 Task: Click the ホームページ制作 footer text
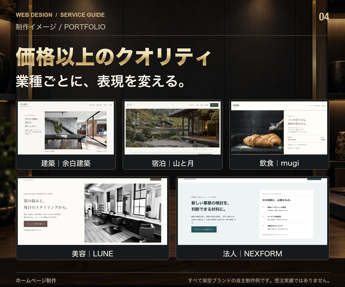36,281
